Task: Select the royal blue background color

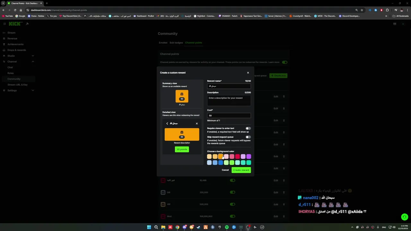Action: coord(221,163)
